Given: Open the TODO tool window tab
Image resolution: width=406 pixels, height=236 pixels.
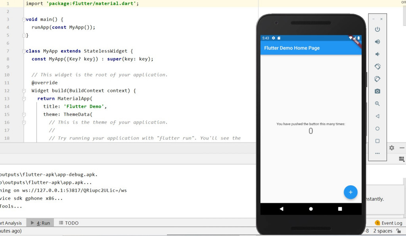Looking at the screenshot, I should pyautogui.click(x=69, y=223).
